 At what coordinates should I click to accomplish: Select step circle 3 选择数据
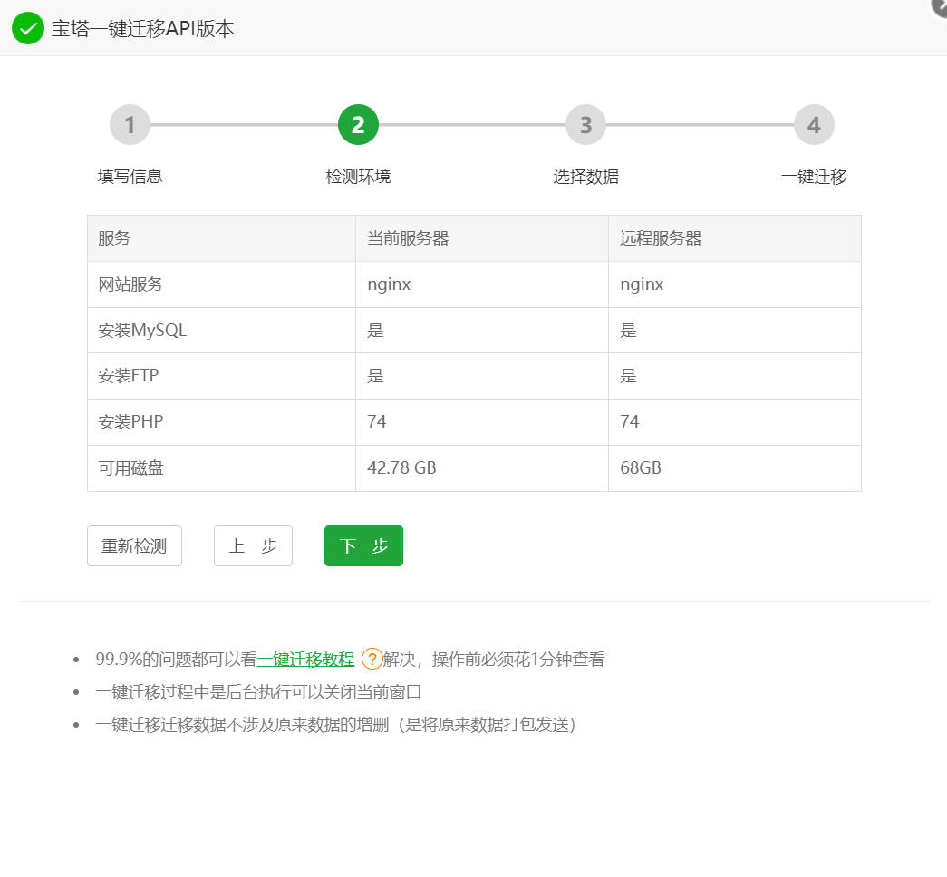[585, 124]
